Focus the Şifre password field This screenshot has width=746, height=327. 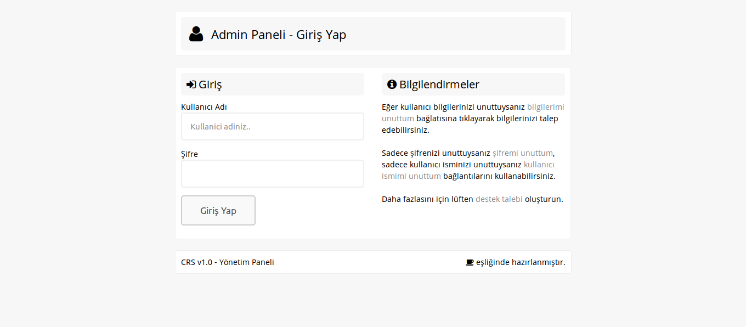coord(272,173)
